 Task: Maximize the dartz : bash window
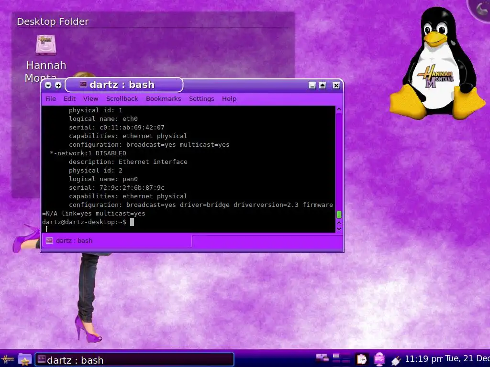click(x=323, y=85)
